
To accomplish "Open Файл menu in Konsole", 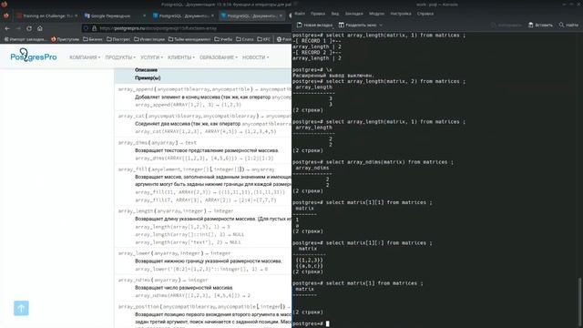I will 300,14.
